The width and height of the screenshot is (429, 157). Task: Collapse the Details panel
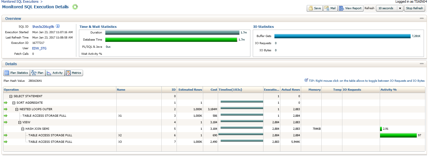[421, 64]
